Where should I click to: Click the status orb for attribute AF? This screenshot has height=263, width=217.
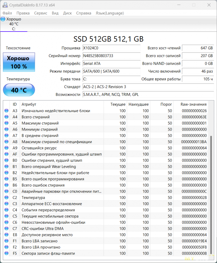point(7,154)
